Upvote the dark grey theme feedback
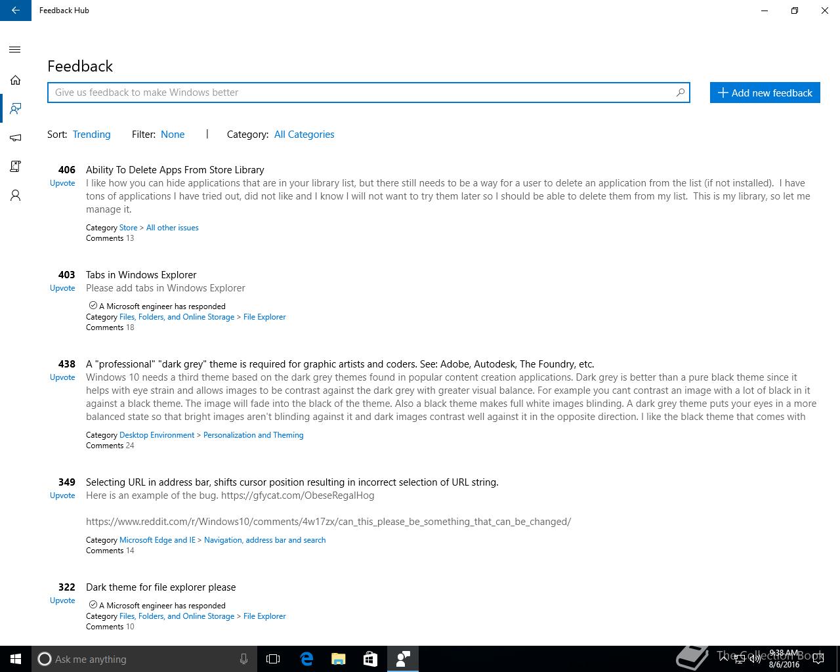The height and width of the screenshot is (672, 840). [62, 377]
